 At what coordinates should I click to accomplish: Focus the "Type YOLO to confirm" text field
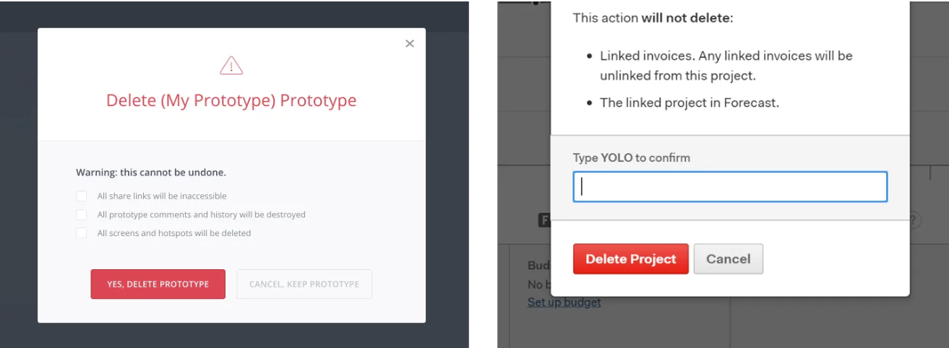(730, 187)
